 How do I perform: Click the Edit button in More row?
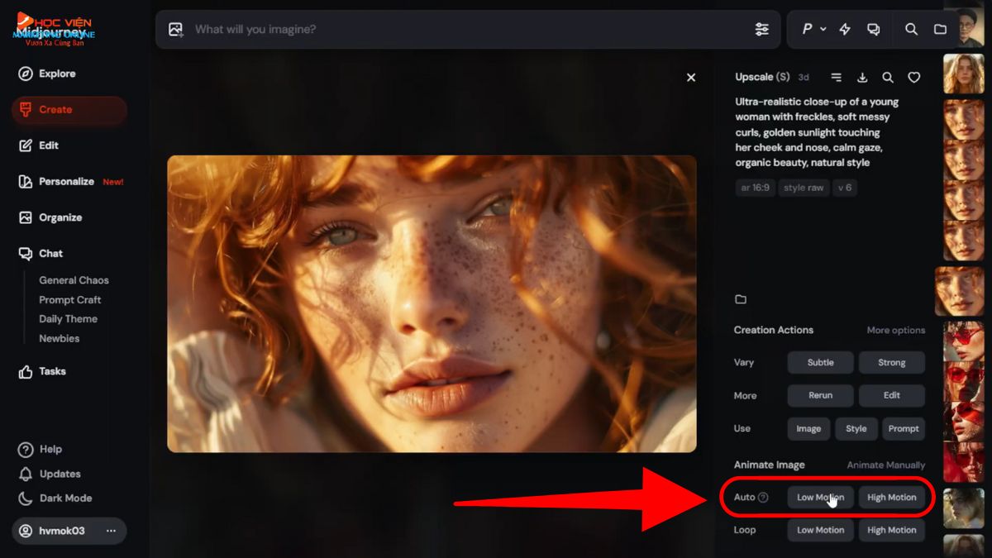891,395
